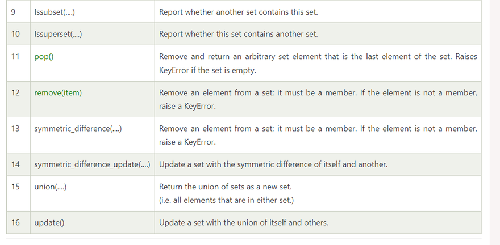500x245 pixels.
Task: Click the union(....) method name
Action: 51,187
